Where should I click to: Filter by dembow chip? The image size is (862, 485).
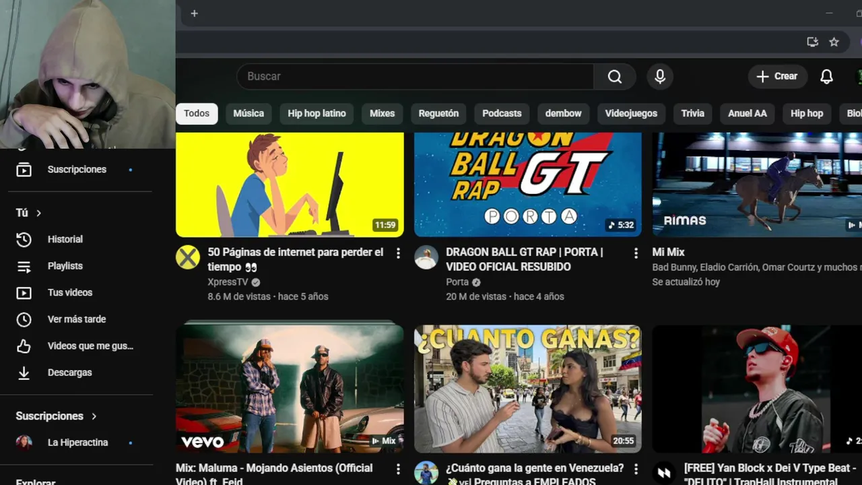click(x=563, y=113)
